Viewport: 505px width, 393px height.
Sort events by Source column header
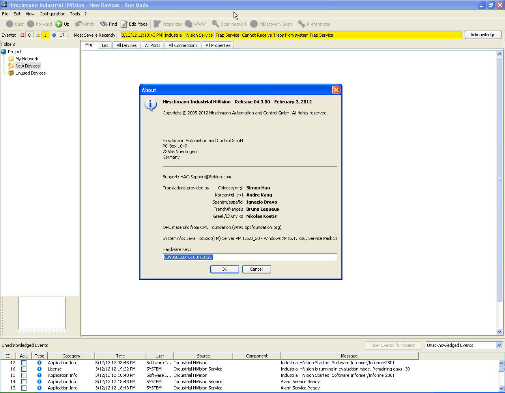point(204,356)
